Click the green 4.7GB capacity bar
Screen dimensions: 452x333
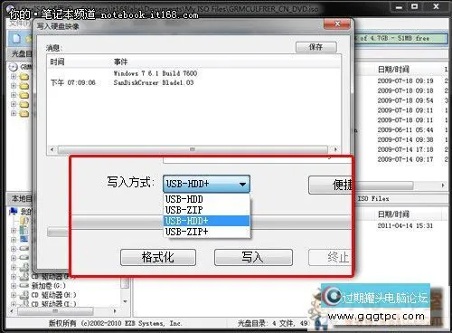coord(400,38)
